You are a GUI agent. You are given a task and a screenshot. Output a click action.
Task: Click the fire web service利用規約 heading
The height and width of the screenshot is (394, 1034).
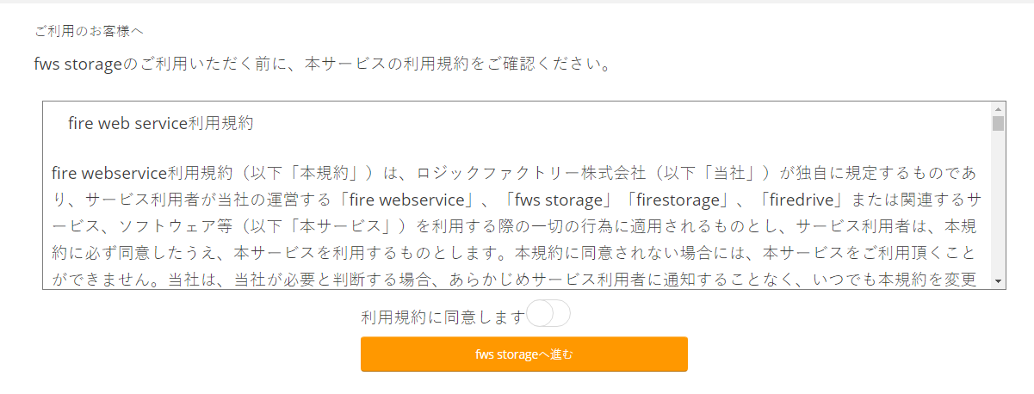[160, 123]
